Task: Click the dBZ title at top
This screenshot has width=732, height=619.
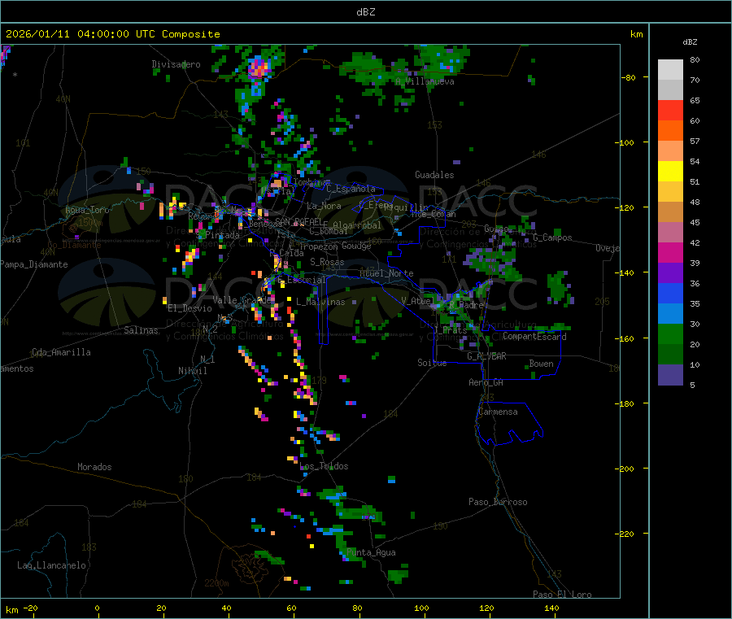Action: click(x=365, y=12)
